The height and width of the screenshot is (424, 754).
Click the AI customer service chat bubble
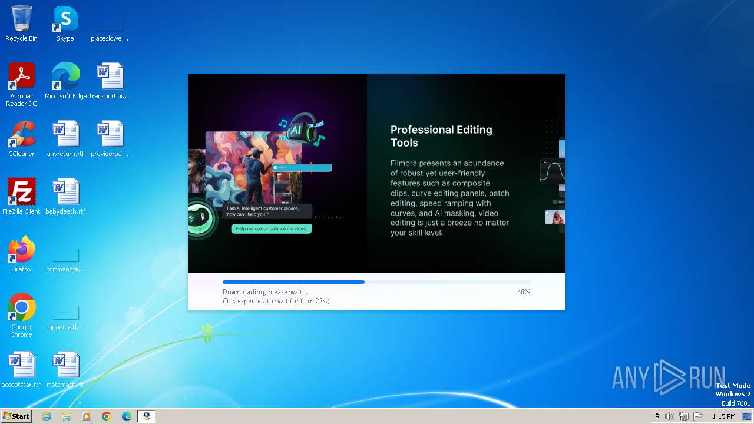pyautogui.click(x=267, y=211)
